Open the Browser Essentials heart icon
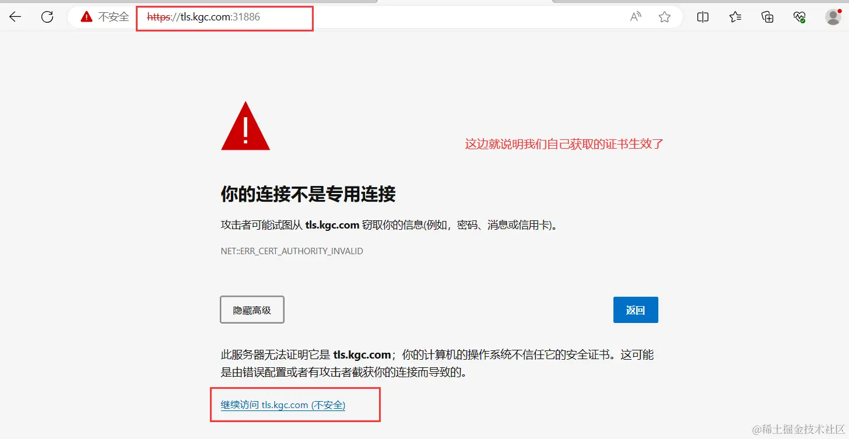The image size is (849, 439). click(799, 17)
